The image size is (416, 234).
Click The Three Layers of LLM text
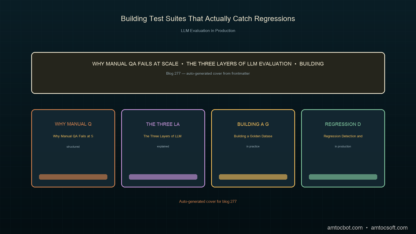(x=162, y=136)
